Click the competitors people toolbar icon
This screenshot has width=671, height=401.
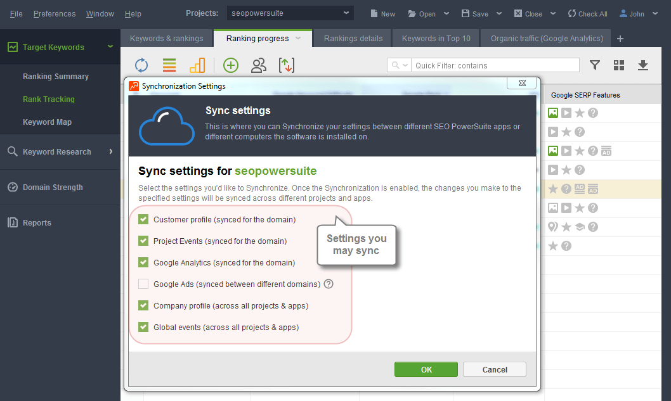(x=259, y=65)
